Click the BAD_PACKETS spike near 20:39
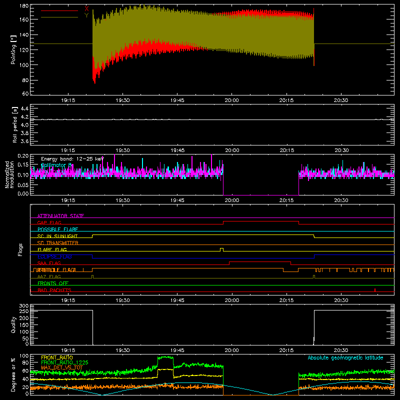 pos(374,290)
